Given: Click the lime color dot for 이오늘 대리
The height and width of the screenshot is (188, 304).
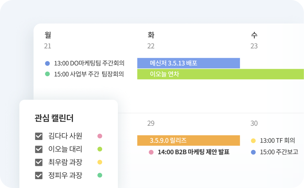Looking at the screenshot, I should 100,149.
